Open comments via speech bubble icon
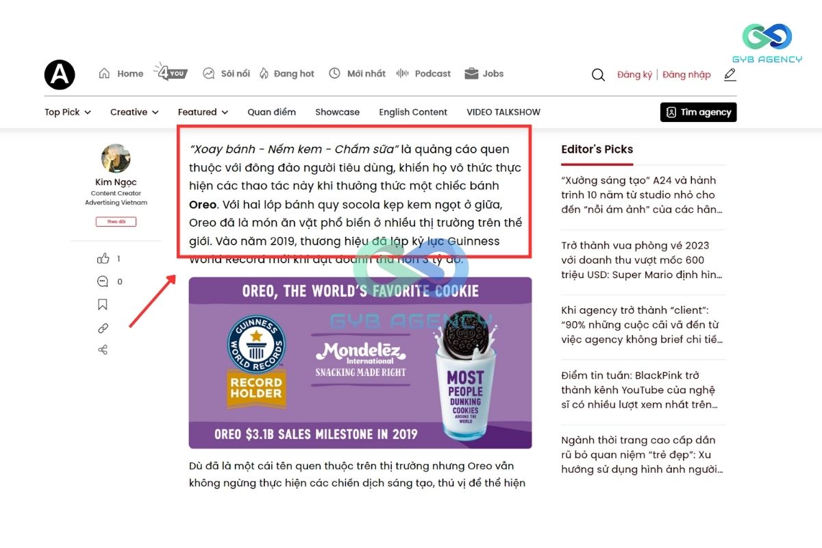This screenshot has width=822, height=548. pos(103,281)
